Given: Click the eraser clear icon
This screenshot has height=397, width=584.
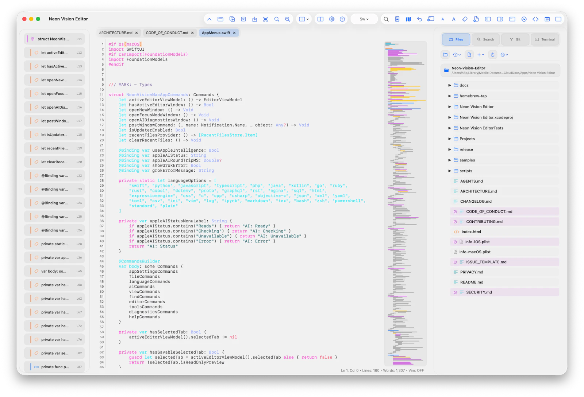Looking at the screenshot, I should coord(465,19).
